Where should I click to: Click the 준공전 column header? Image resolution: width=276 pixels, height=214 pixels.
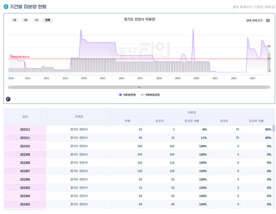pos(160,121)
